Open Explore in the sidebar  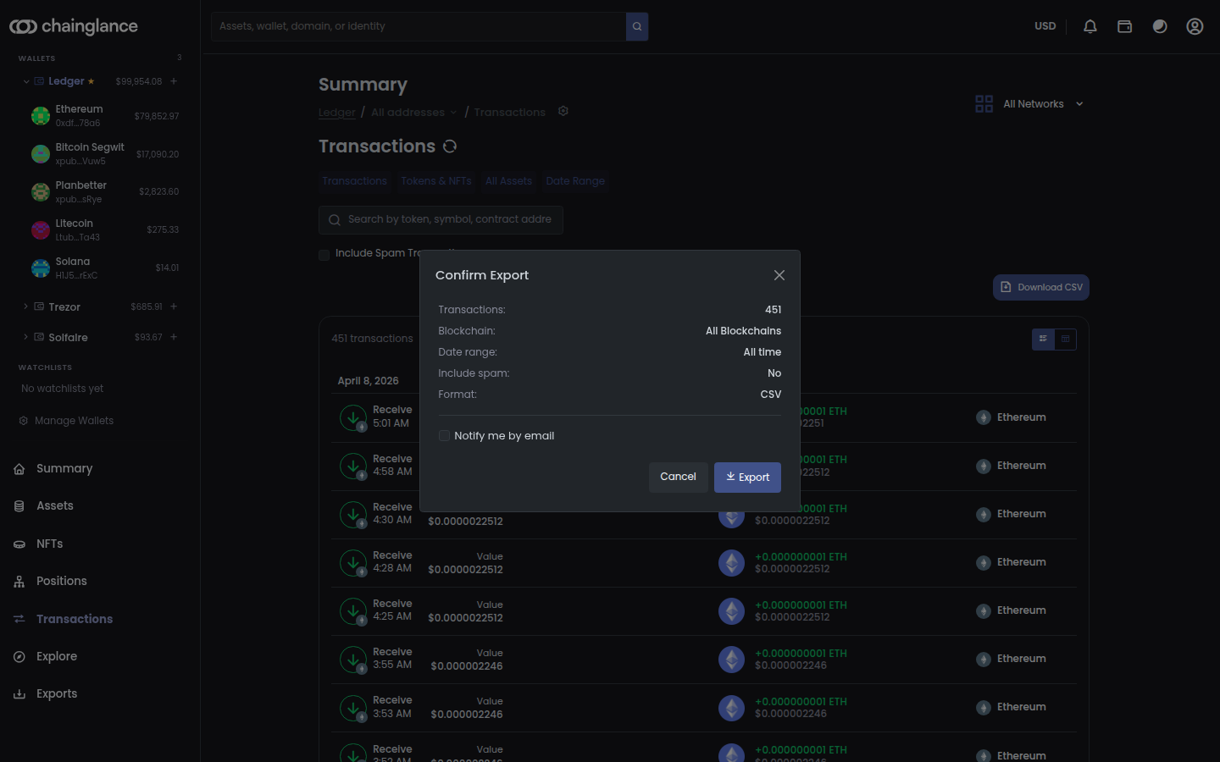coord(57,656)
